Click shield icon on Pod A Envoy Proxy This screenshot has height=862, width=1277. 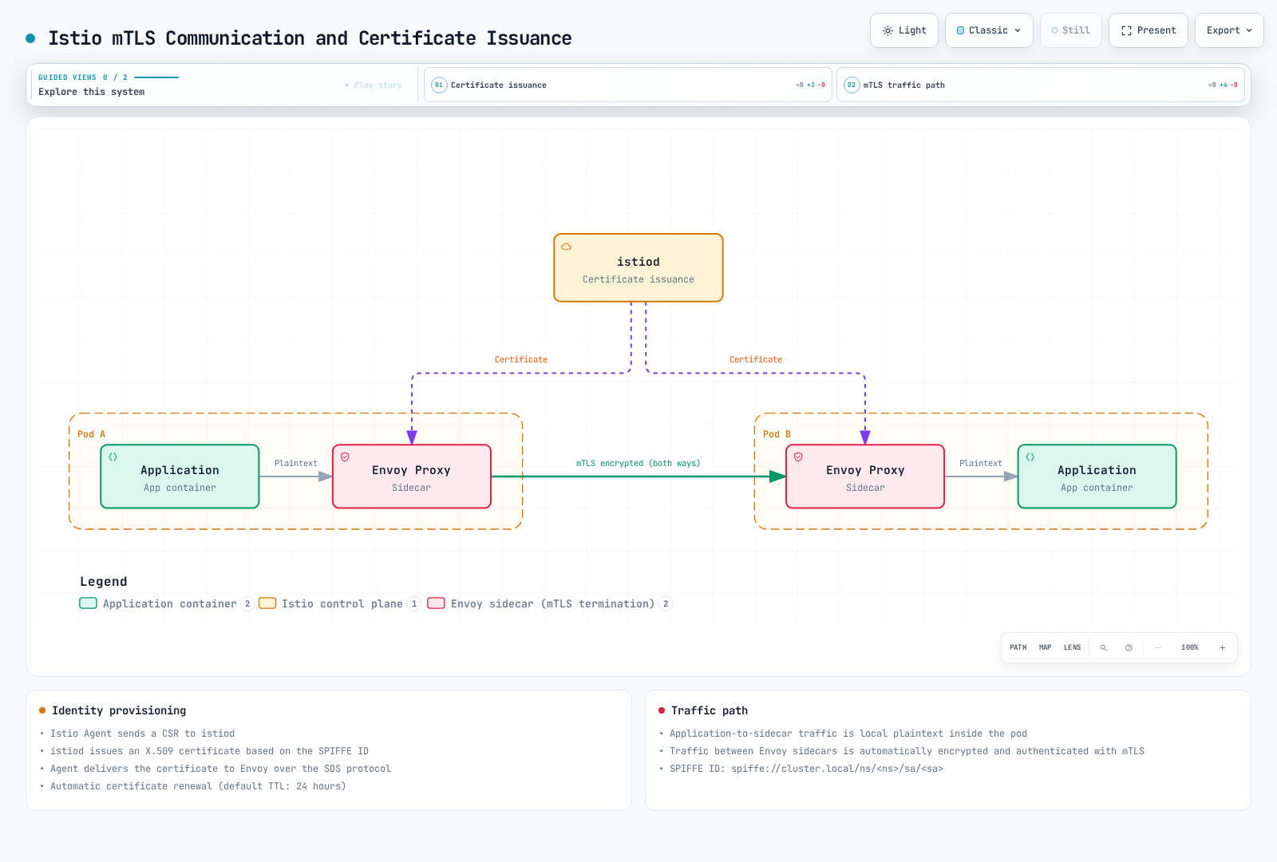(x=345, y=457)
